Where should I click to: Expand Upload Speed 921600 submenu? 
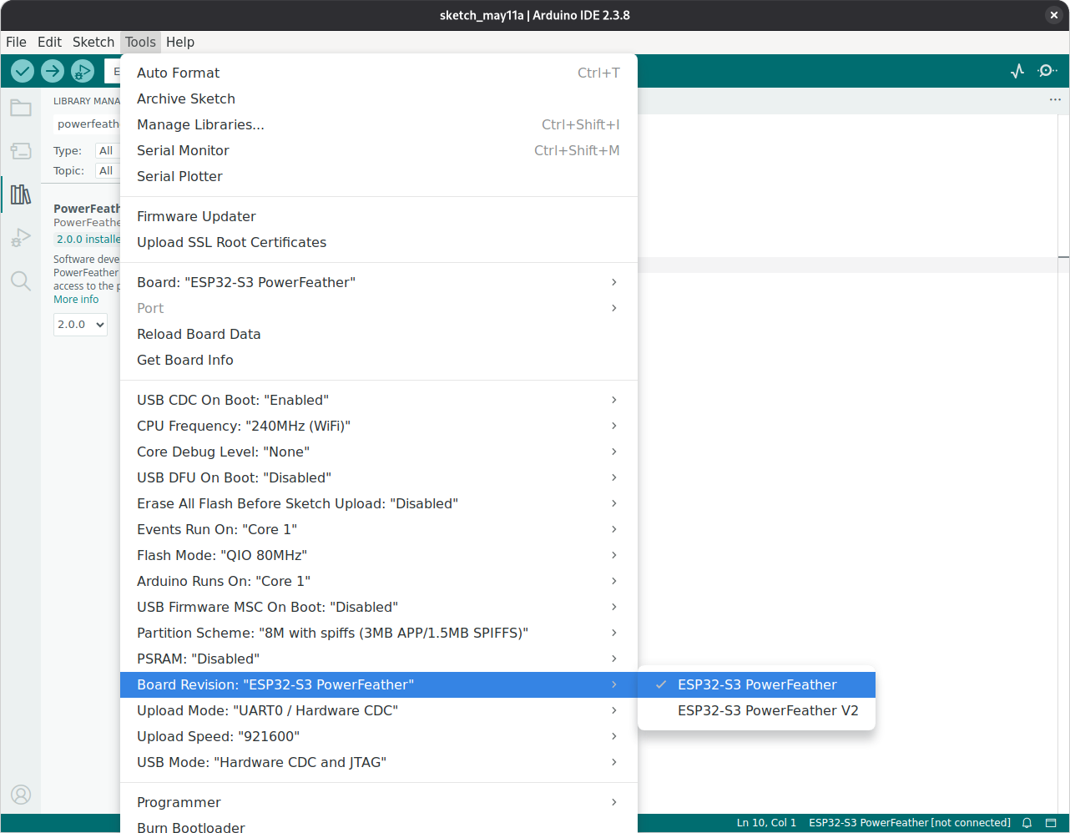coord(379,736)
